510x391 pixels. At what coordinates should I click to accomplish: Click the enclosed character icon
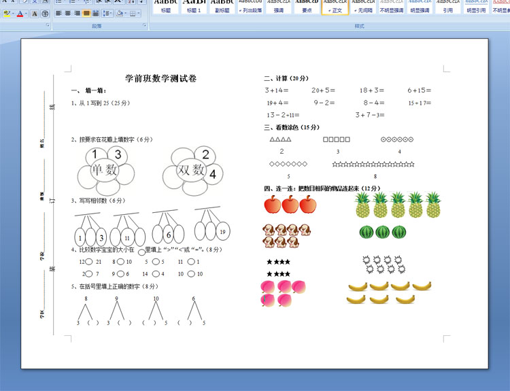coord(45,14)
